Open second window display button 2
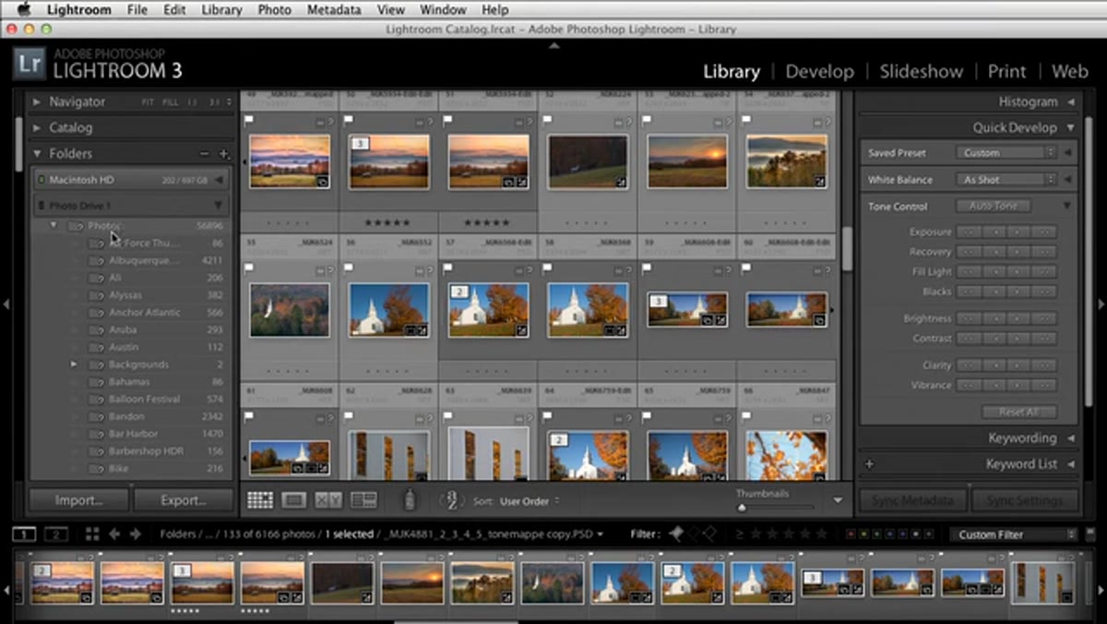Viewport: 1107px width, 624px height. coord(56,534)
